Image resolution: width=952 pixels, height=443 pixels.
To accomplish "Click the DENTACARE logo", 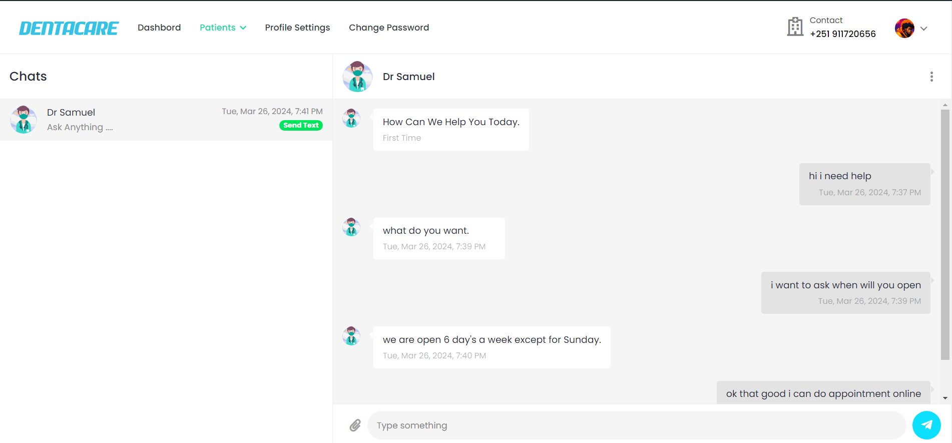I will click(x=69, y=28).
